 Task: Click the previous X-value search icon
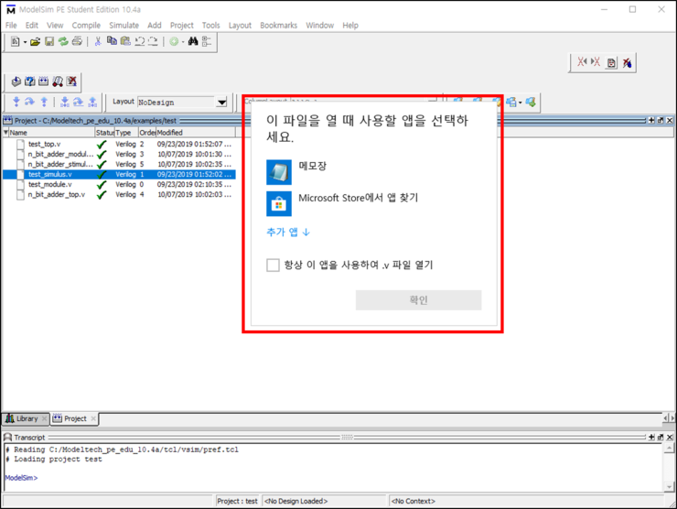coord(582,62)
